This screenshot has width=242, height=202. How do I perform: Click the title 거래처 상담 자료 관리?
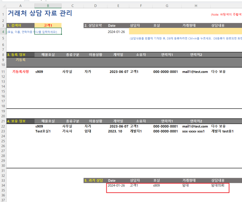[x=40, y=13]
